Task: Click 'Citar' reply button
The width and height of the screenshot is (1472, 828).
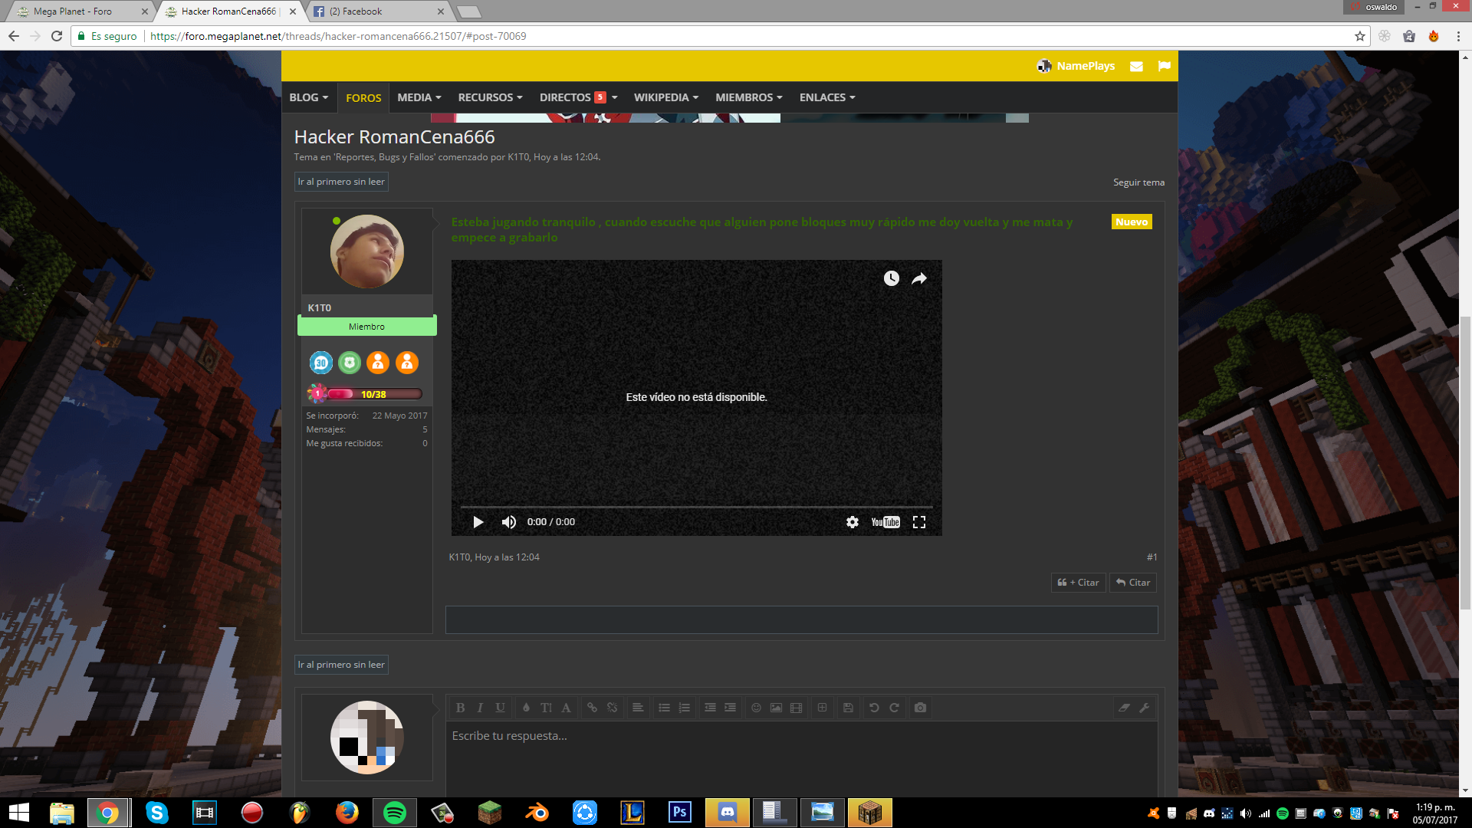Action: [x=1133, y=583]
